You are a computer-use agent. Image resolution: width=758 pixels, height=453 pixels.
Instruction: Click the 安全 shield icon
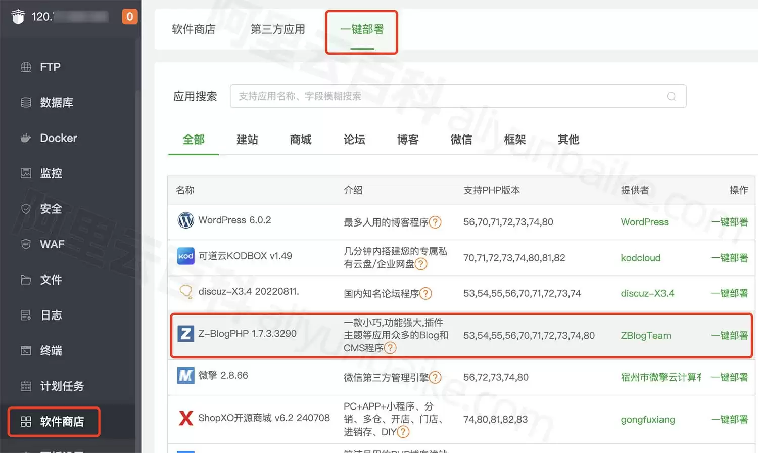[x=26, y=209]
